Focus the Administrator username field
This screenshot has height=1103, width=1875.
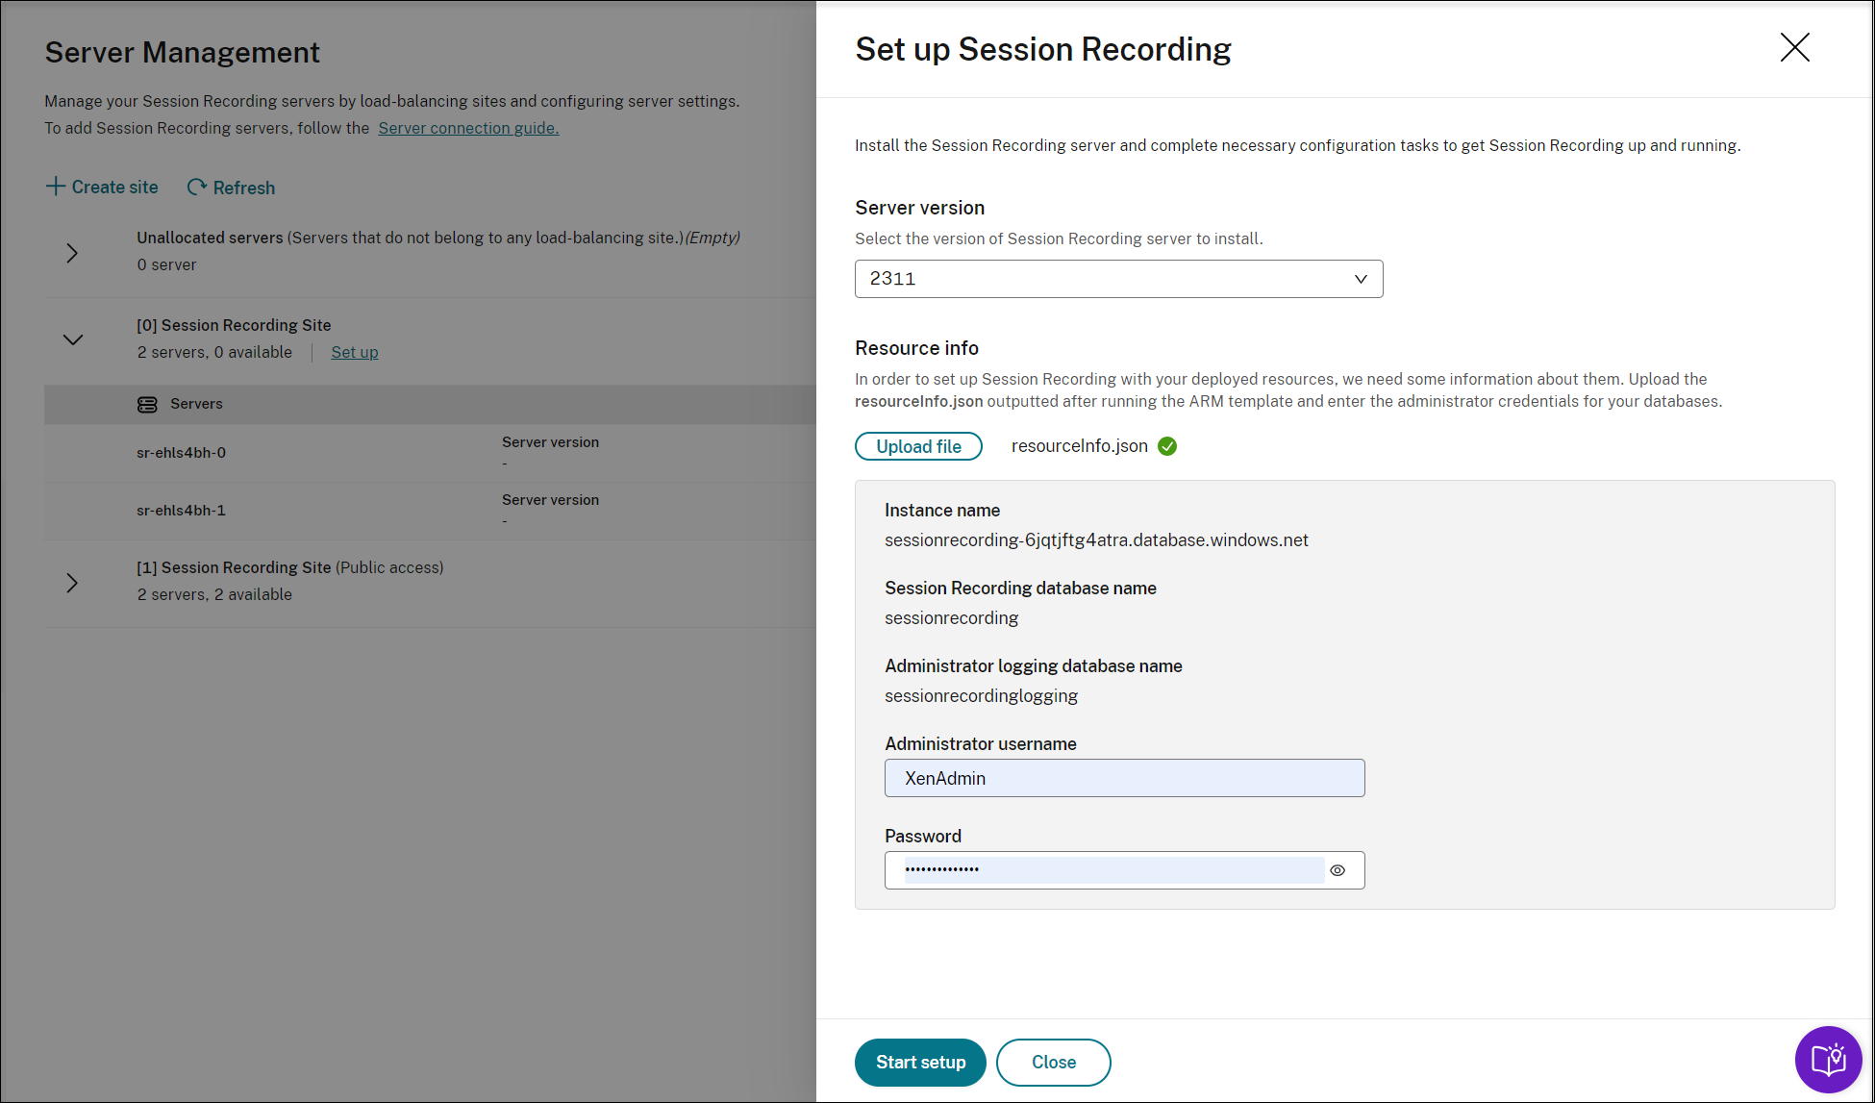[x=1124, y=778]
